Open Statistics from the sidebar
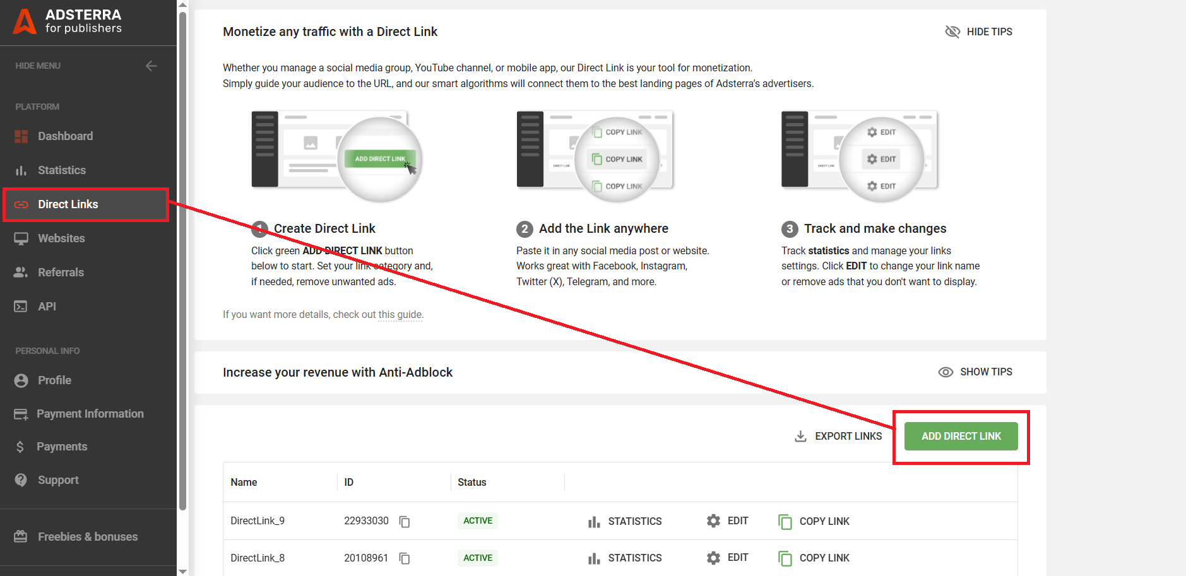Image resolution: width=1186 pixels, height=576 pixels. 62,170
